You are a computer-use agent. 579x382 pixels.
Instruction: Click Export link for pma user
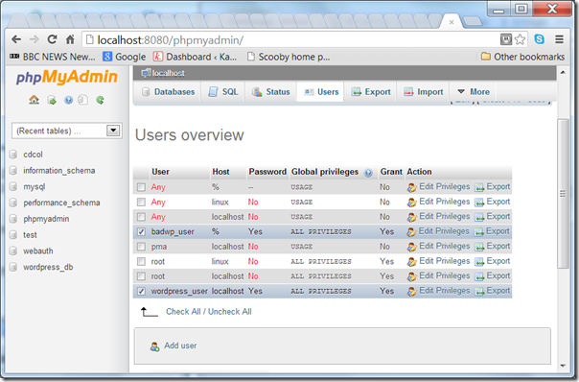pyautogui.click(x=498, y=247)
